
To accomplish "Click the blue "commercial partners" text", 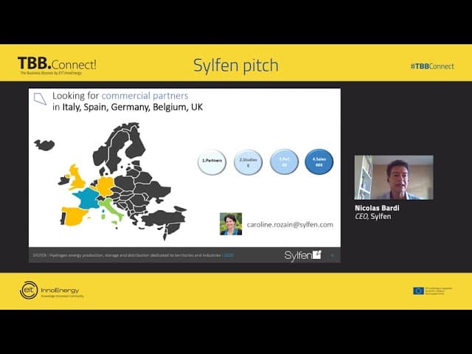I will pyautogui.click(x=145, y=96).
